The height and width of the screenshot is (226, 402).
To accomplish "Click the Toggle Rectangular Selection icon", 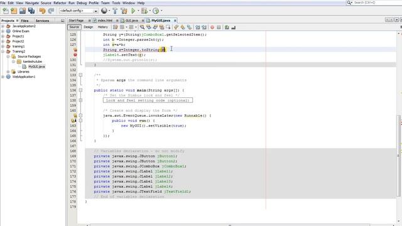I will (168, 27).
